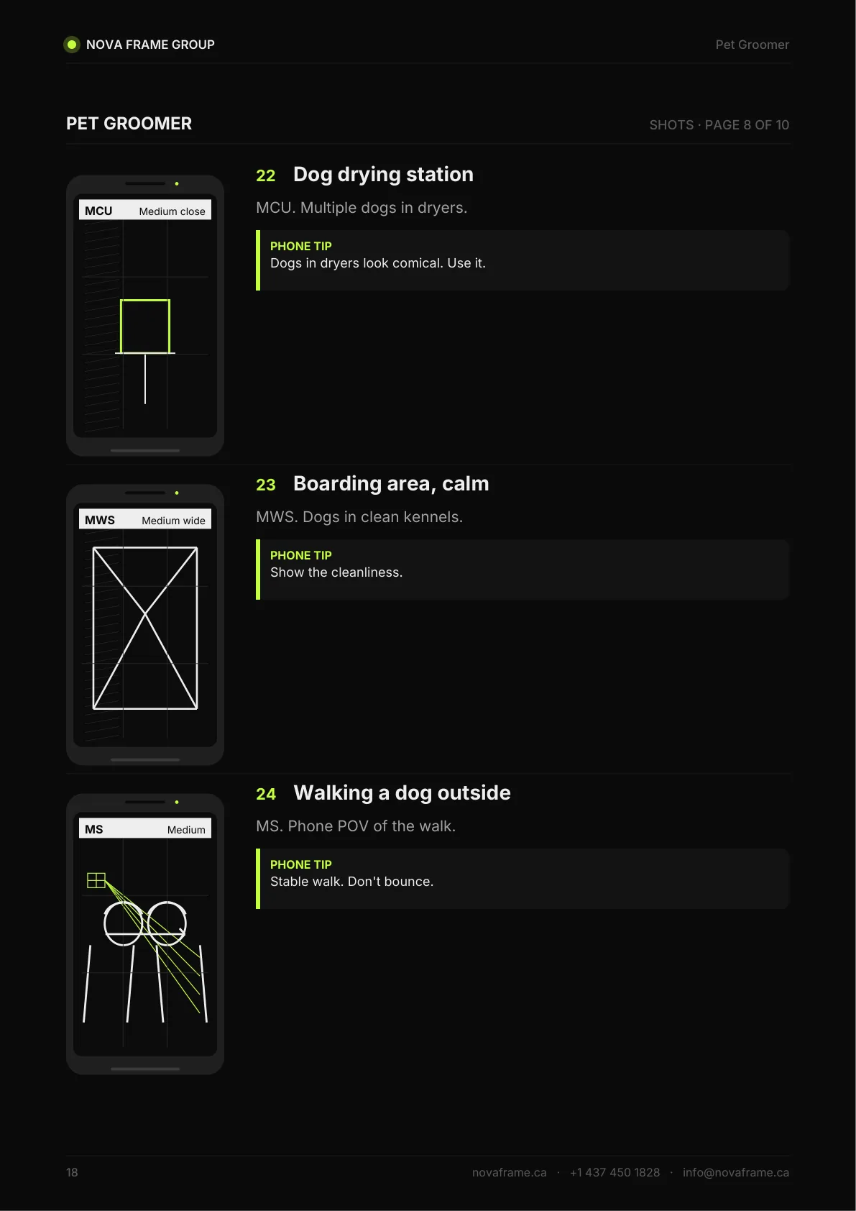The width and height of the screenshot is (856, 1211).
Task: Open the novaframe.ca website link
Action: [x=509, y=1172]
